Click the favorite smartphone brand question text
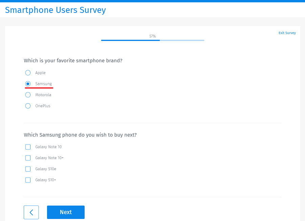Screen dimensions: 305x221 [x=73, y=61]
